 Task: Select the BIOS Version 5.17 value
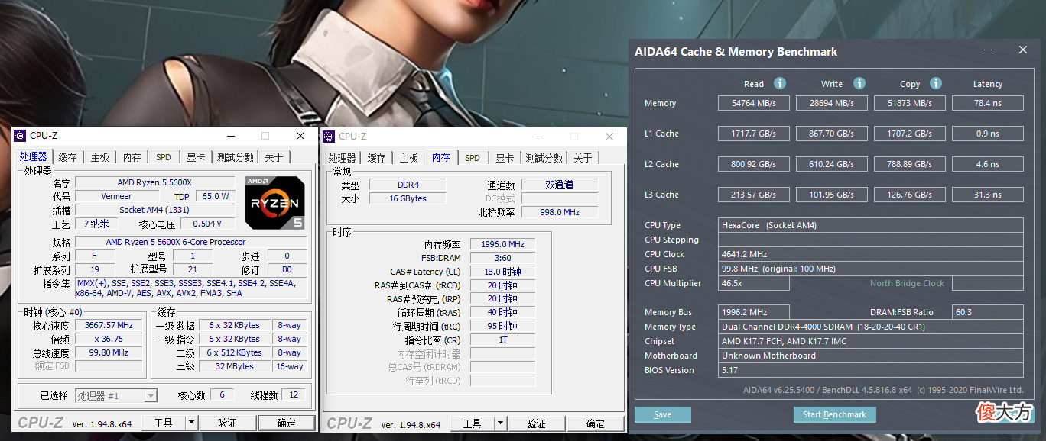[x=872, y=370]
